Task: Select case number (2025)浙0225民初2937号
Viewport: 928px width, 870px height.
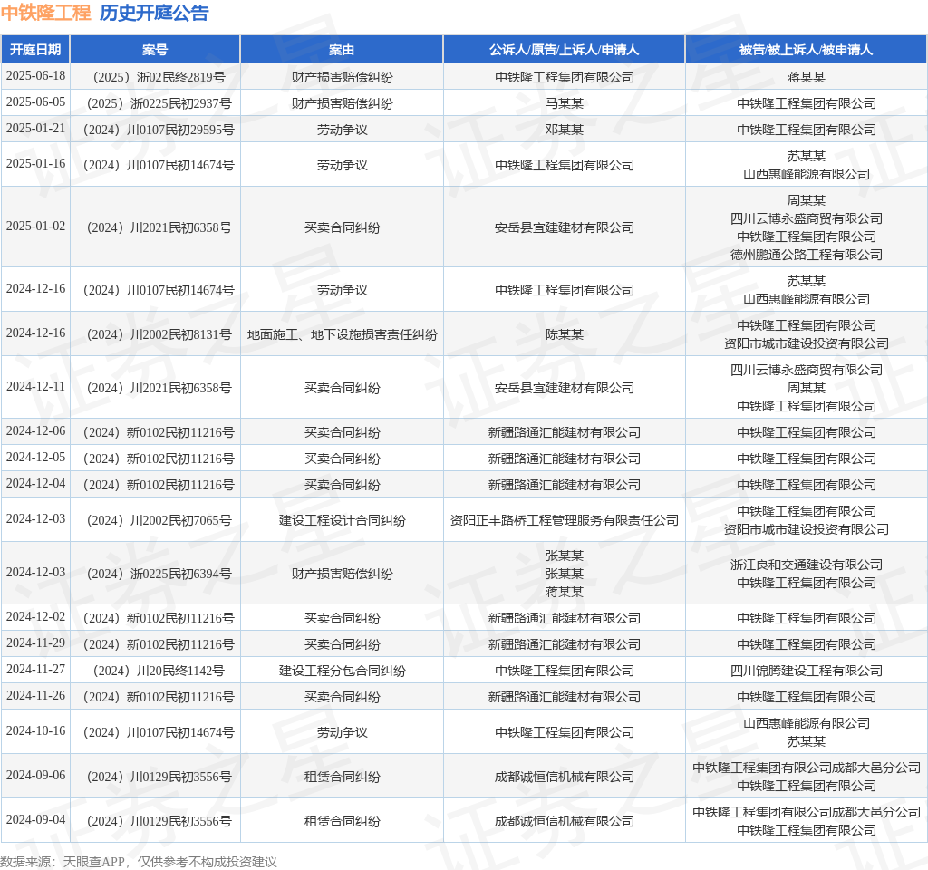Action: coord(159,103)
